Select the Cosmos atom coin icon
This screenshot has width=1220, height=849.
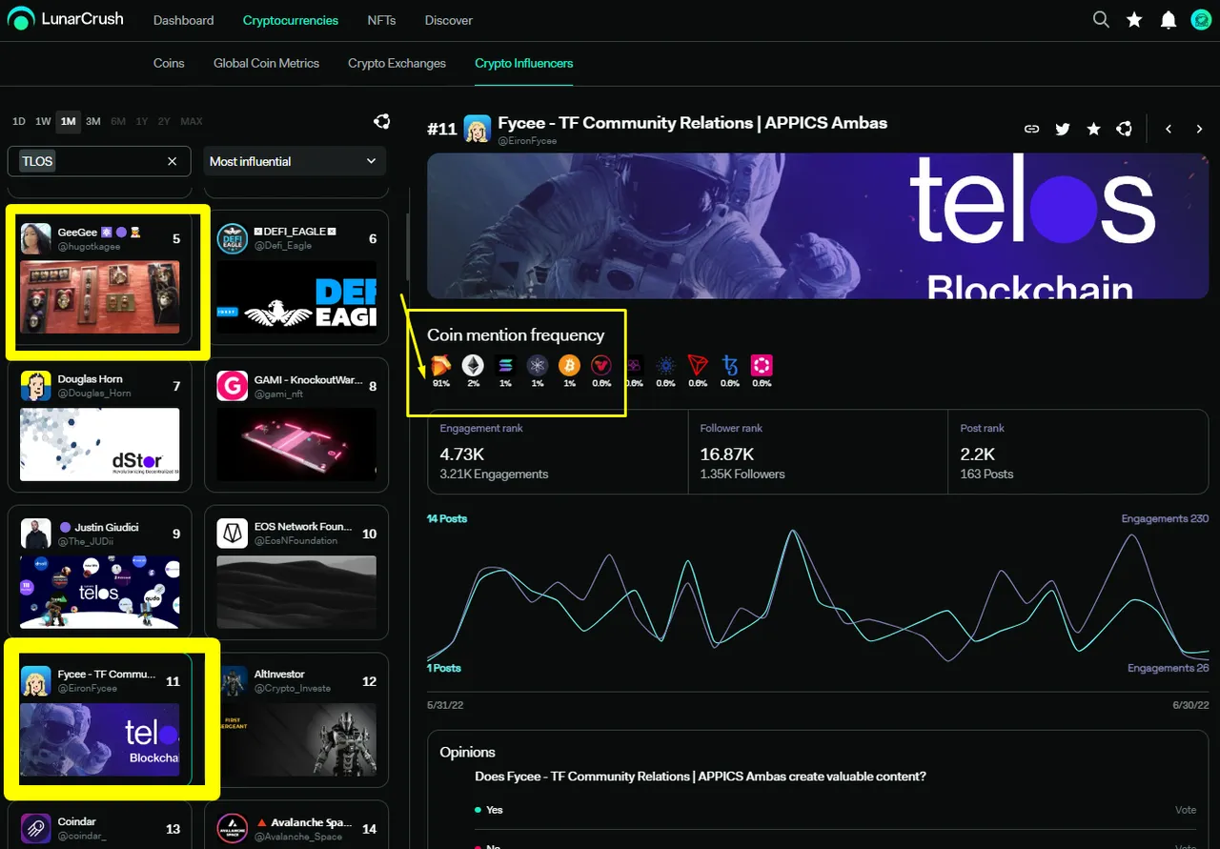(538, 365)
